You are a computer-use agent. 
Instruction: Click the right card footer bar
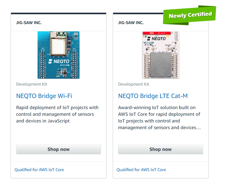[160, 169]
